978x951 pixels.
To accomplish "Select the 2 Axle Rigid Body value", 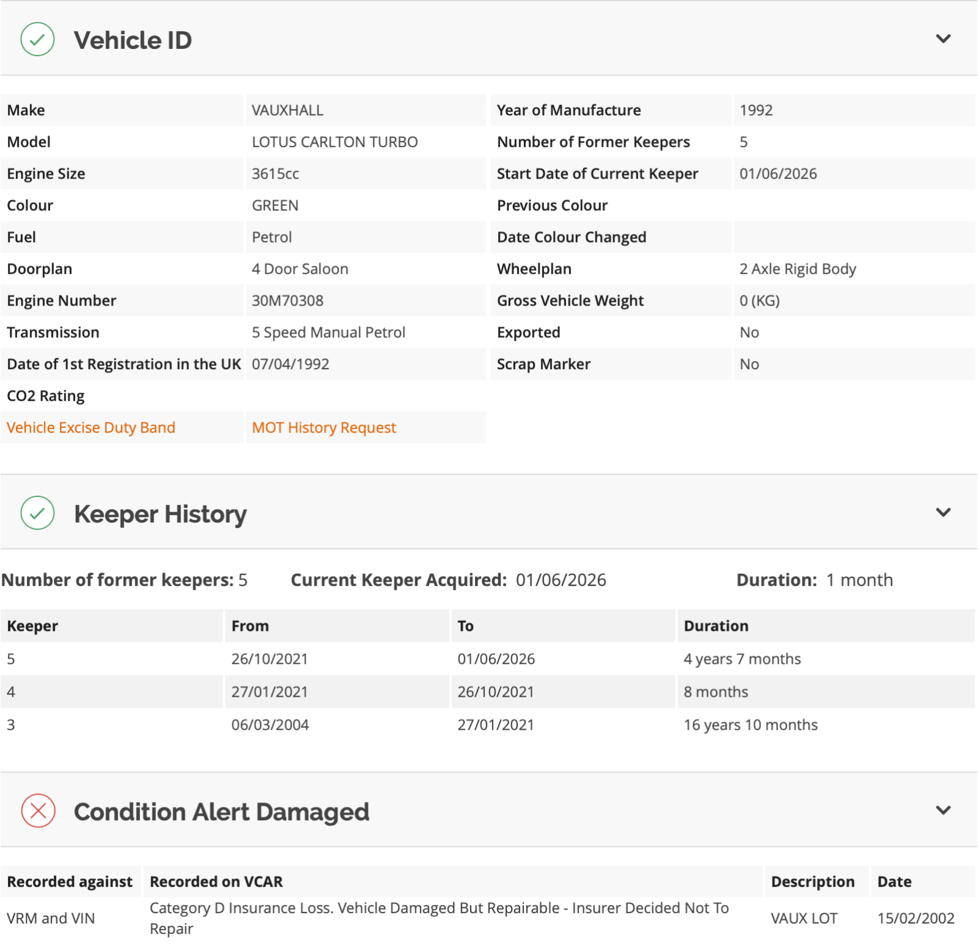I will [x=798, y=269].
